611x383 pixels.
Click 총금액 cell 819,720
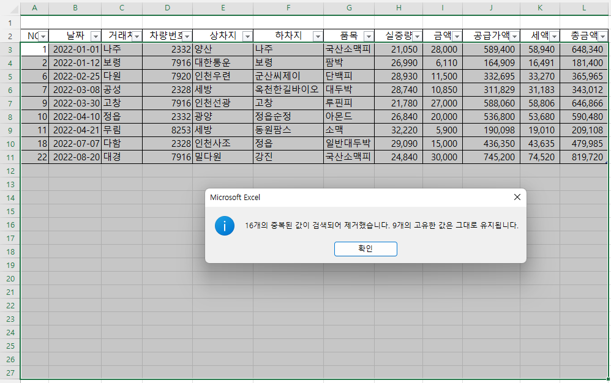(x=583, y=157)
